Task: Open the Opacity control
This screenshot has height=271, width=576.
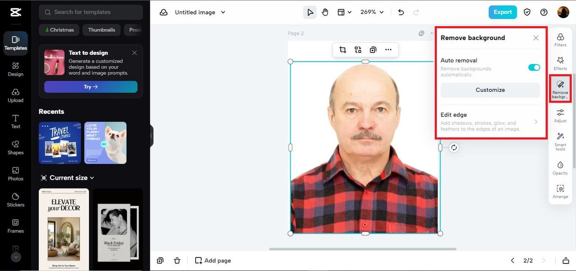Action: [560, 168]
